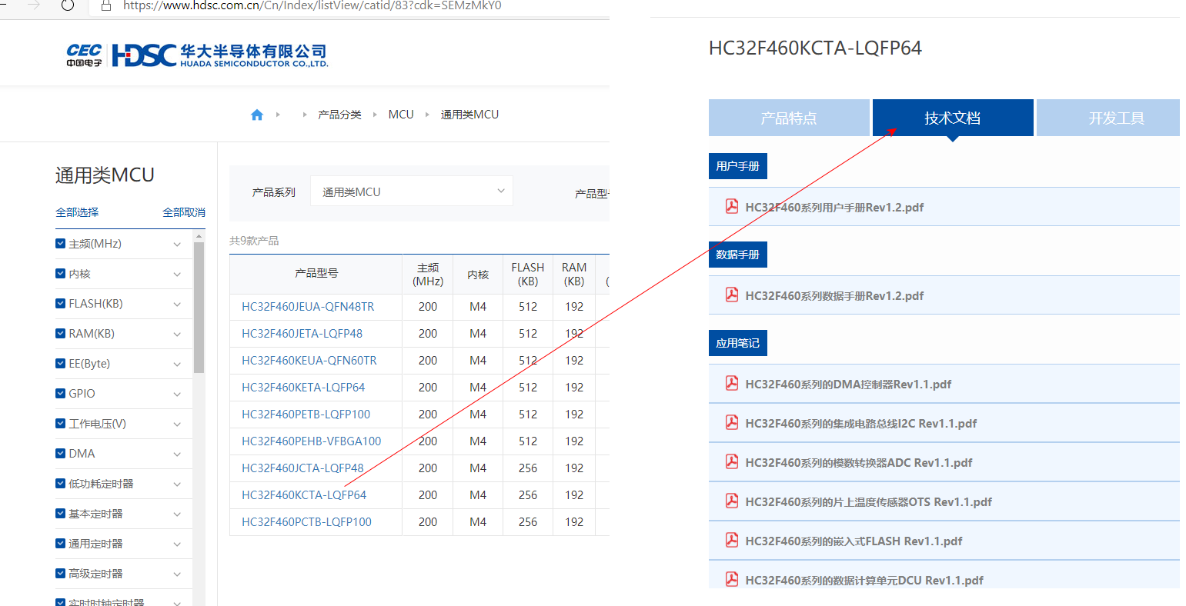Viewport: 1186px width, 606px height.
Task: Toggle the GPIO checkbox
Action: tap(60, 393)
